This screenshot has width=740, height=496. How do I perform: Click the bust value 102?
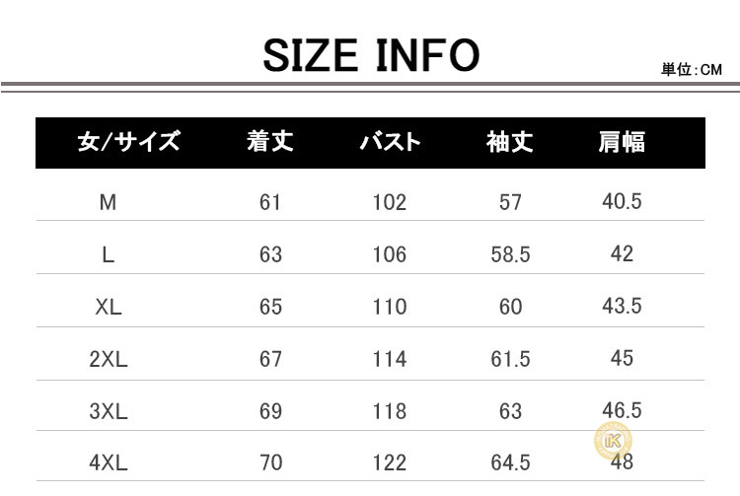(390, 202)
